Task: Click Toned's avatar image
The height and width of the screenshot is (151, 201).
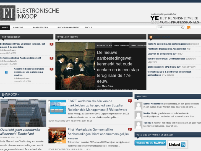Action: 138,125
